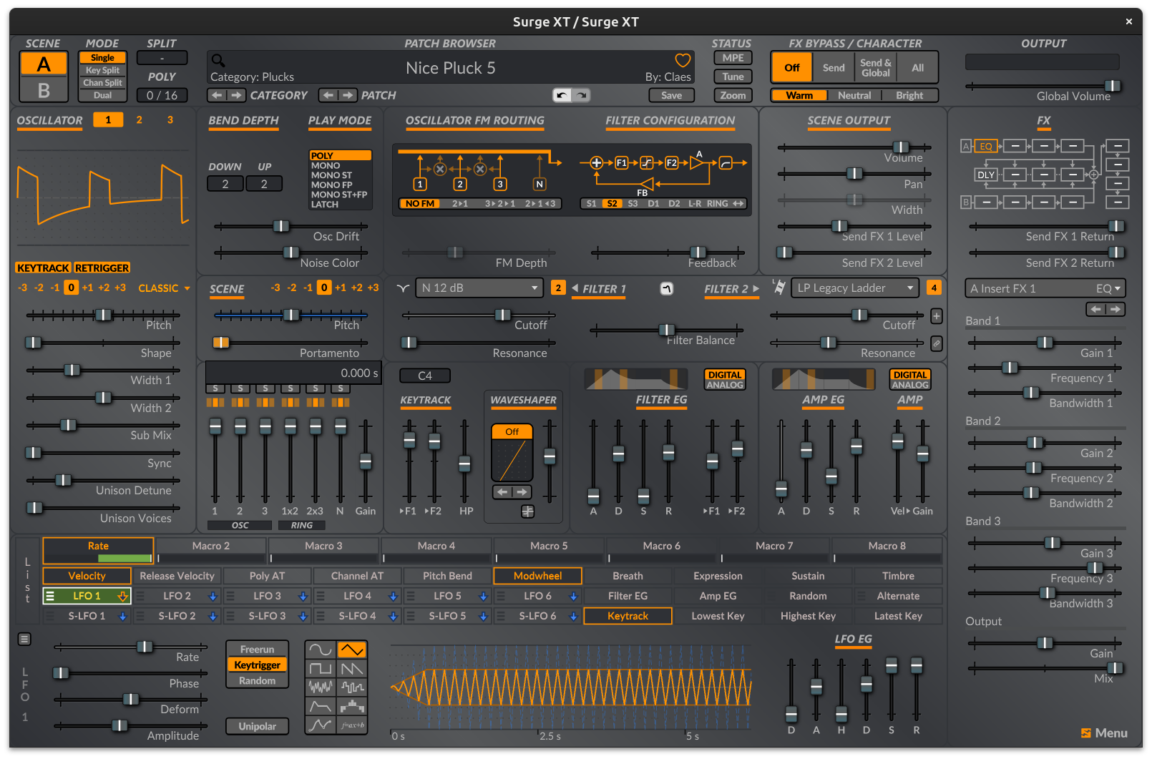This screenshot has width=1152, height=759.
Task: Go to the previous patch category
Action: point(218,95)
